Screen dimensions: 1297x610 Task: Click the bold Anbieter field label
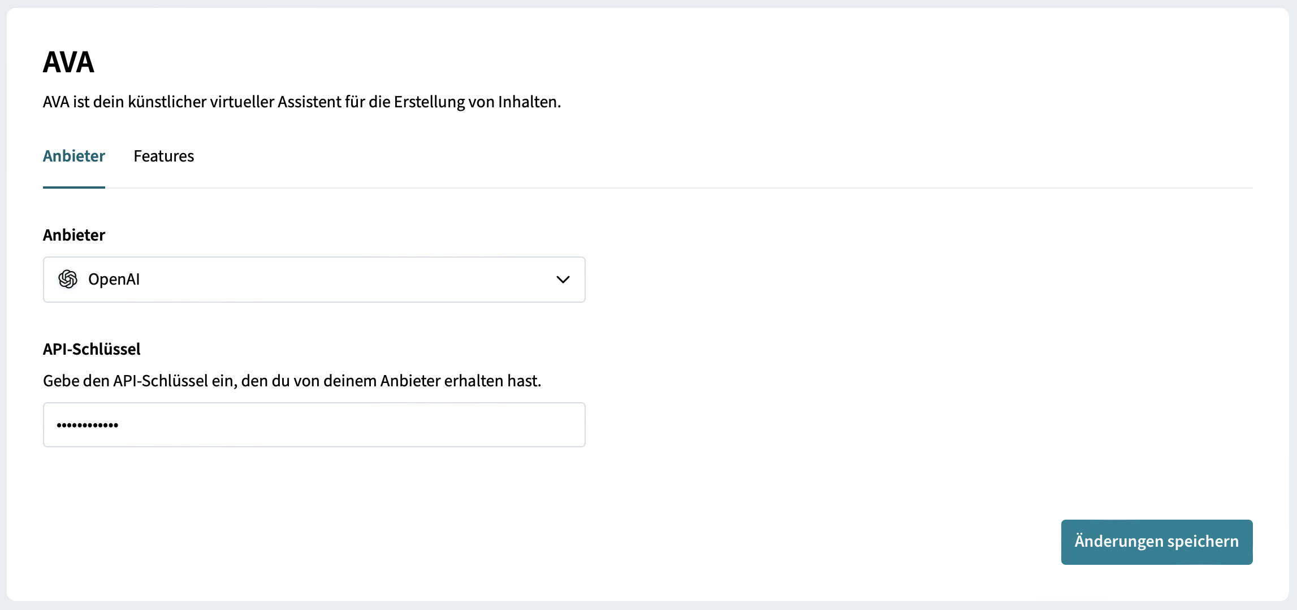click(x=74, y=235)
